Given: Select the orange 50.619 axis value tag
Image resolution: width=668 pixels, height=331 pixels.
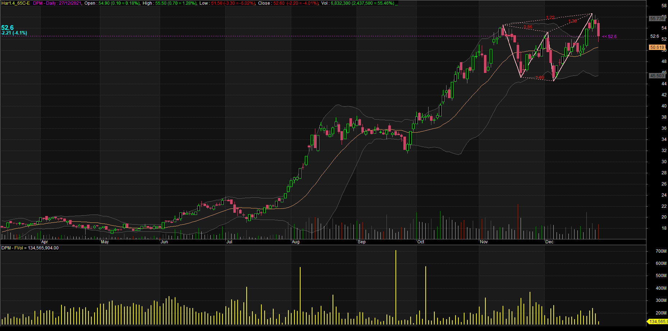Looking at the screenshot, I should [657, 47].
